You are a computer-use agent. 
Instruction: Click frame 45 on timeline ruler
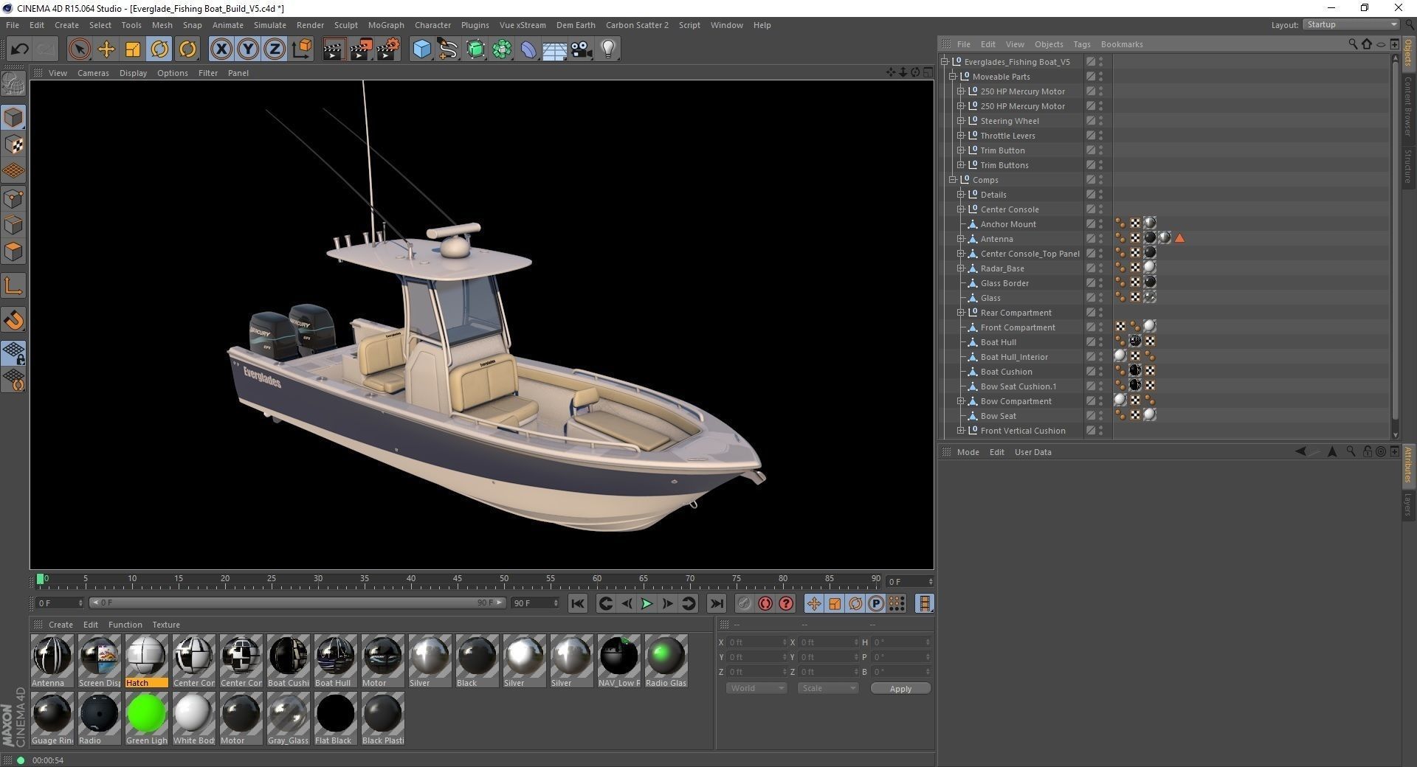(457, 579)
